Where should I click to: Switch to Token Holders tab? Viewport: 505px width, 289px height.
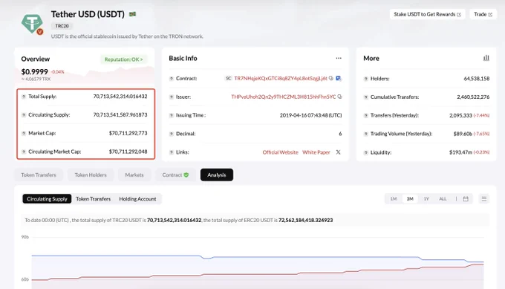click(x=91, y=175)
